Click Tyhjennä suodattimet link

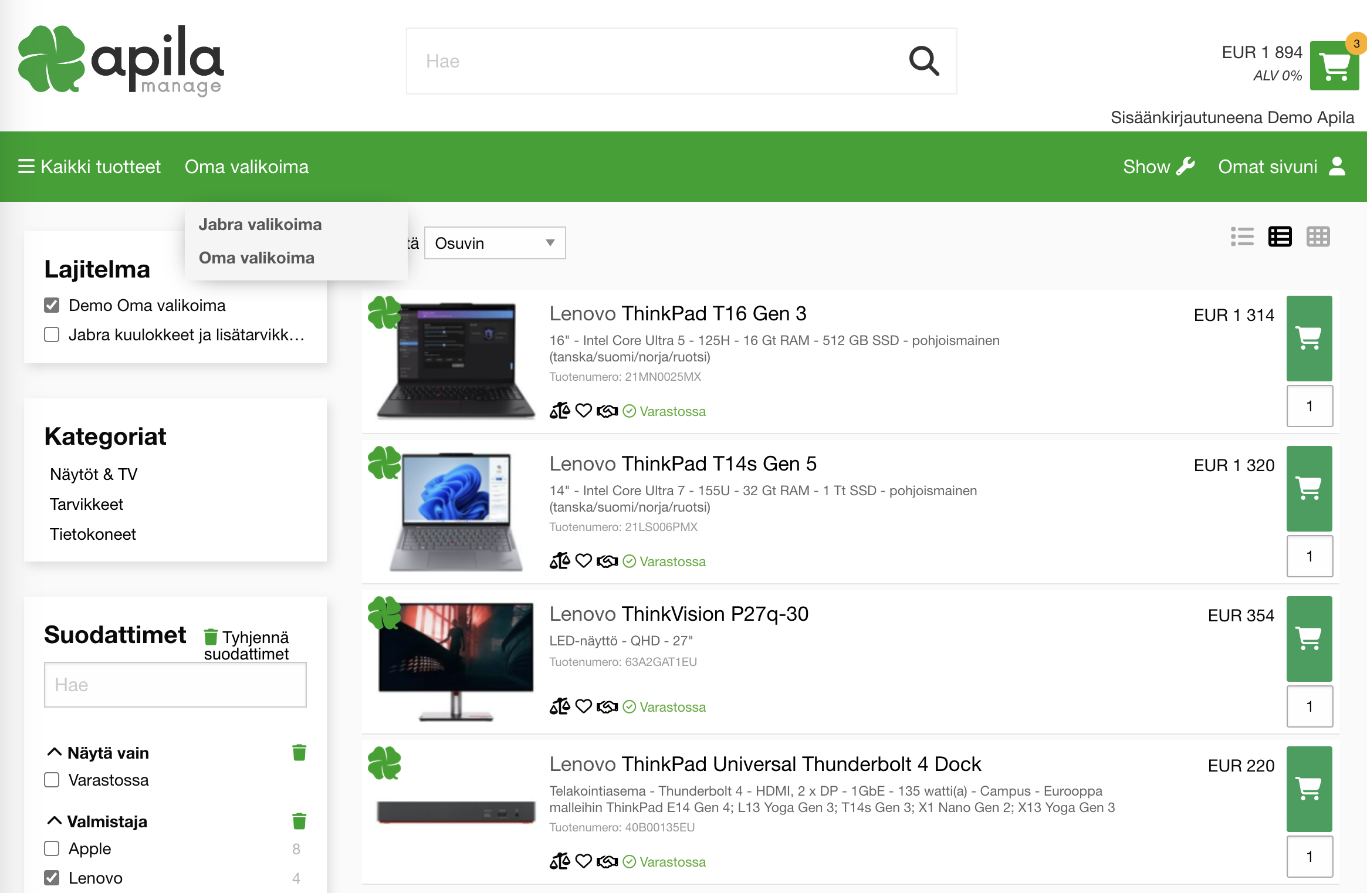[246, 645]
